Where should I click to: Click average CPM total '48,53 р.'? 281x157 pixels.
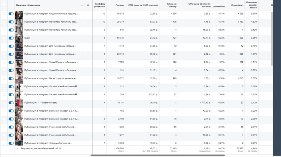point(154,148)
